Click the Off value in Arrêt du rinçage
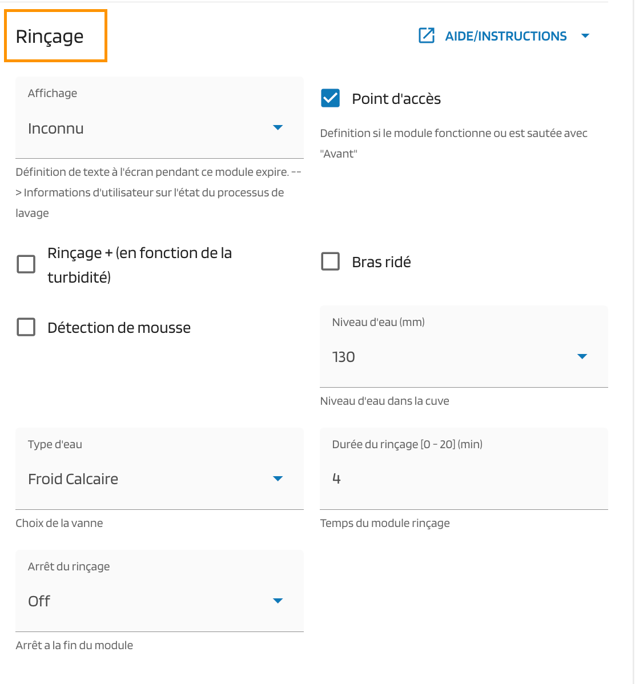Screen dimensions: 635x684 [x=39, y=601]
